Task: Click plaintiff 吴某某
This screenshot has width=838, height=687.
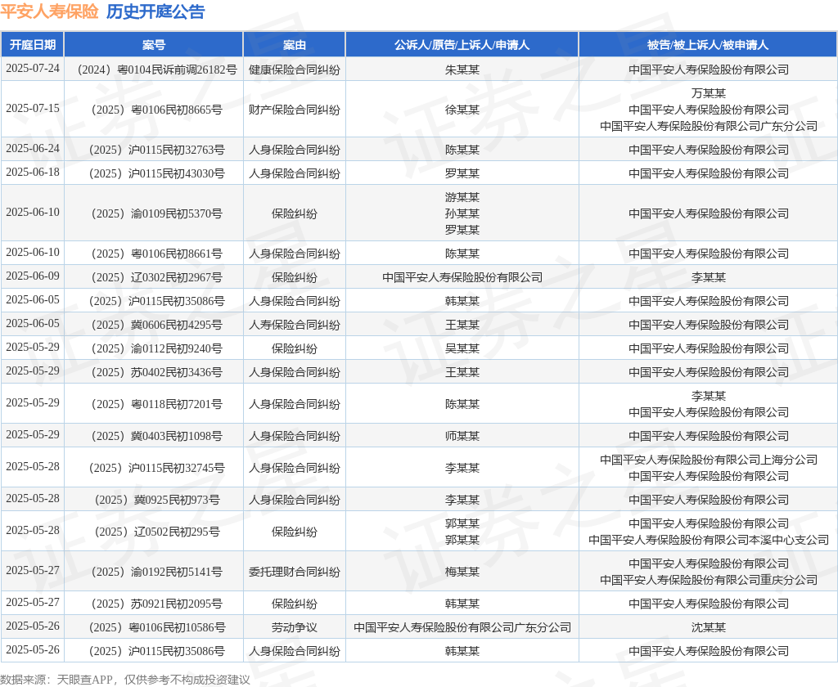Action: coord(462,348)
